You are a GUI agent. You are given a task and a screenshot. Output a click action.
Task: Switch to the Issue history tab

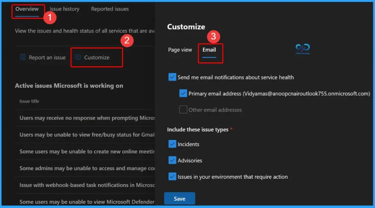click(64, 9)
